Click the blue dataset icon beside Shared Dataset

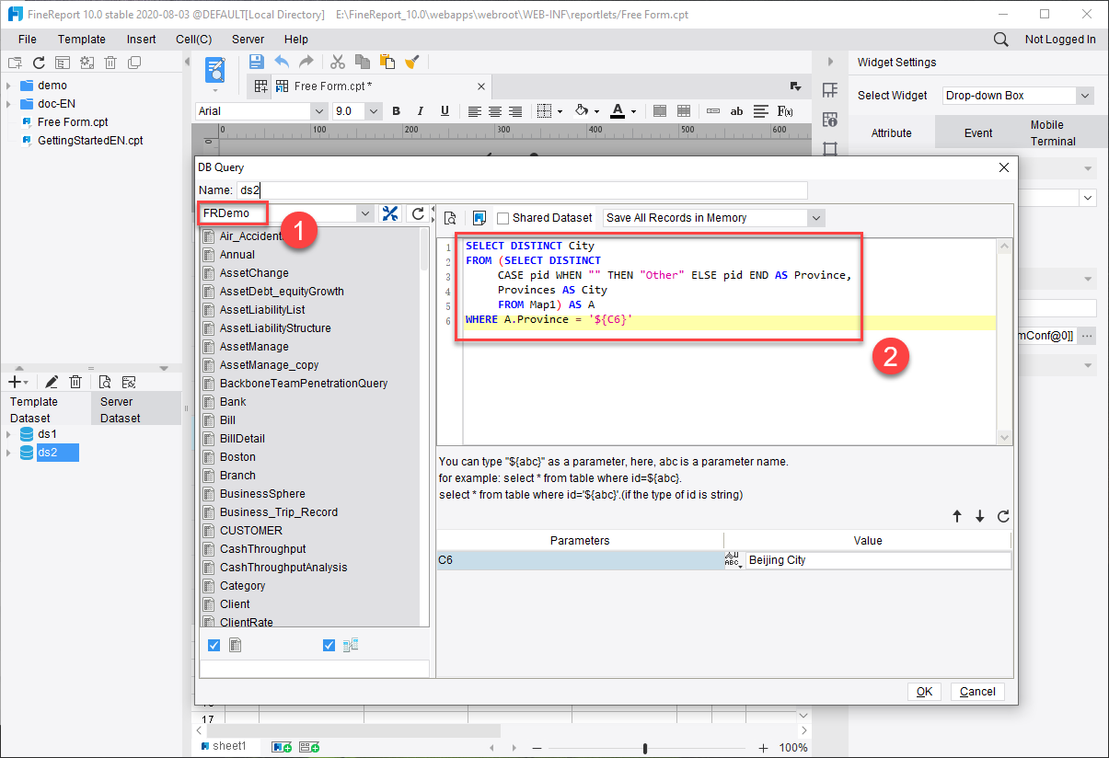point(479,218)
